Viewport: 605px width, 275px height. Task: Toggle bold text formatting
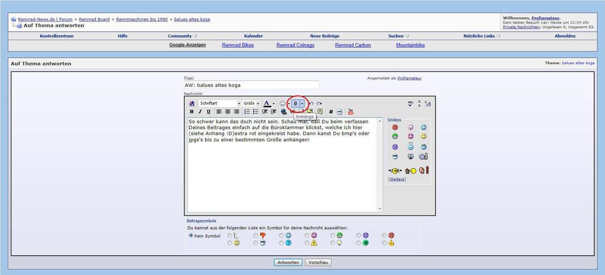(192, 112)
